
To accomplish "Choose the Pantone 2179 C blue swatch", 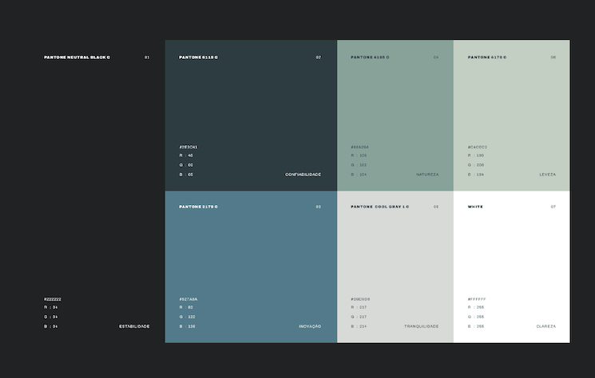I will click(x=251, y=255).
